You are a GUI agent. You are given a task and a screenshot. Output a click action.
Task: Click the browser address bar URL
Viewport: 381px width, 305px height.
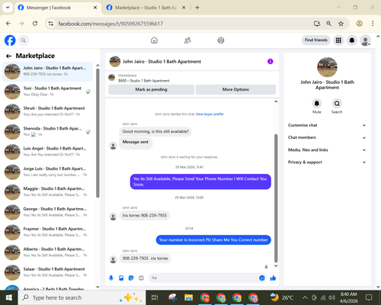(110, 24)
